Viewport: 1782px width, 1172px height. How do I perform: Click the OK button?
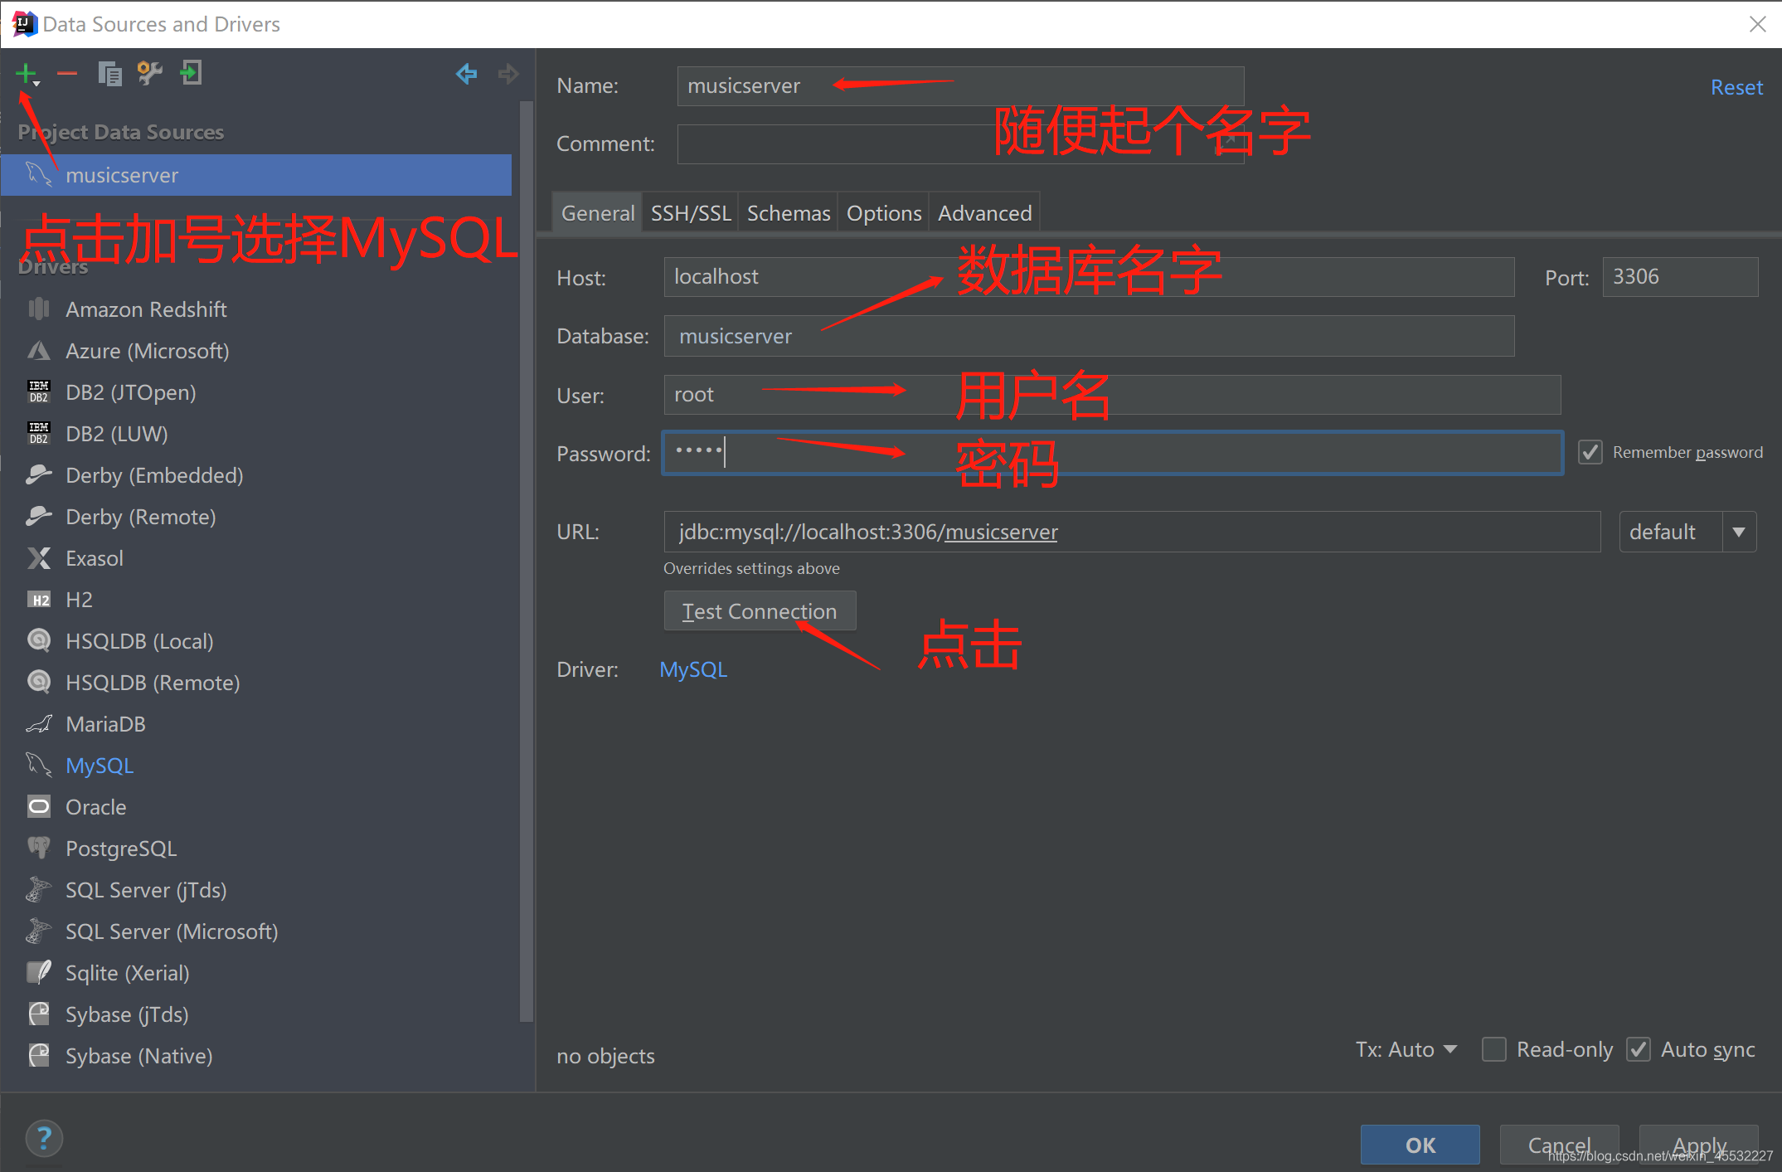point(1420,1145)
